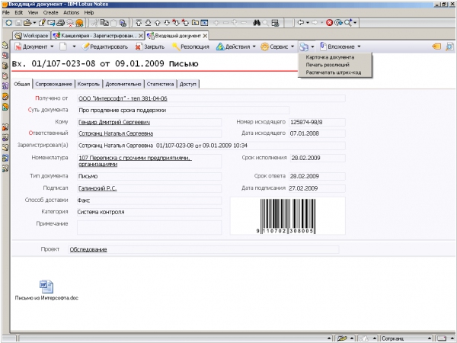This screenshot has width=457, height=343.
Task: Open the dropdown arrow next to open folder icon
Action: 34,22
